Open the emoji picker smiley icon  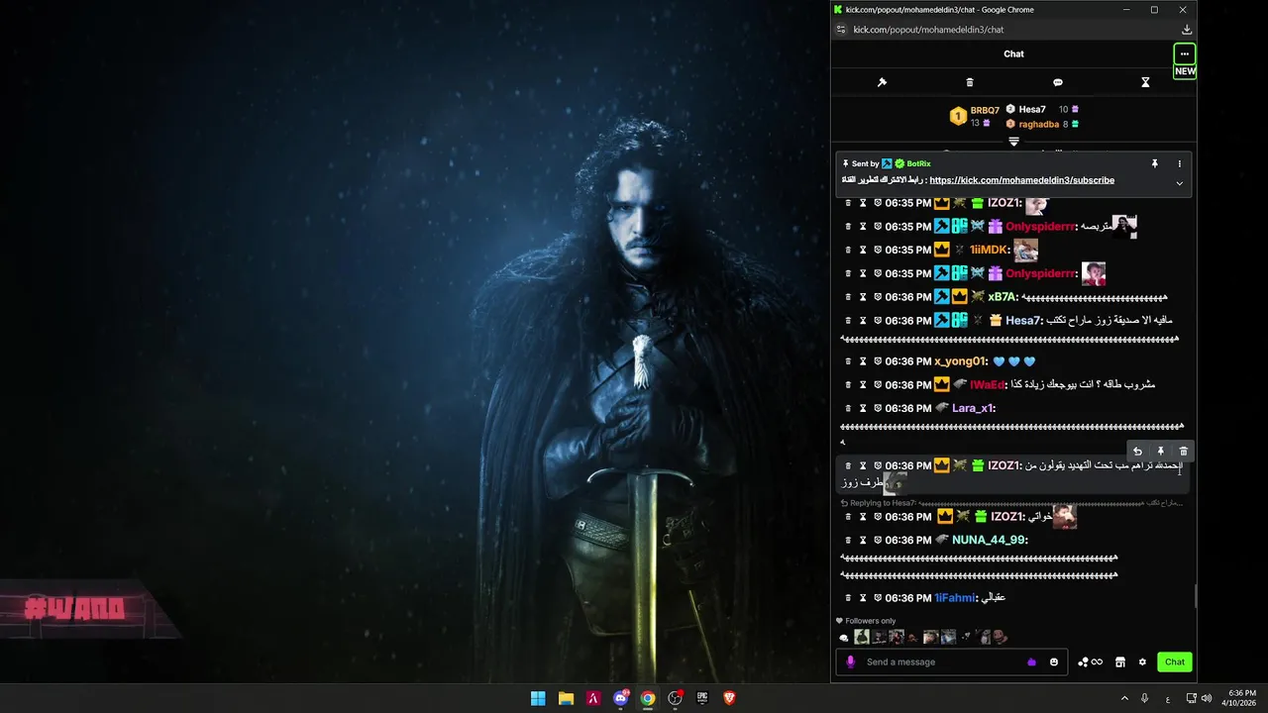[x=1054, y=662]
